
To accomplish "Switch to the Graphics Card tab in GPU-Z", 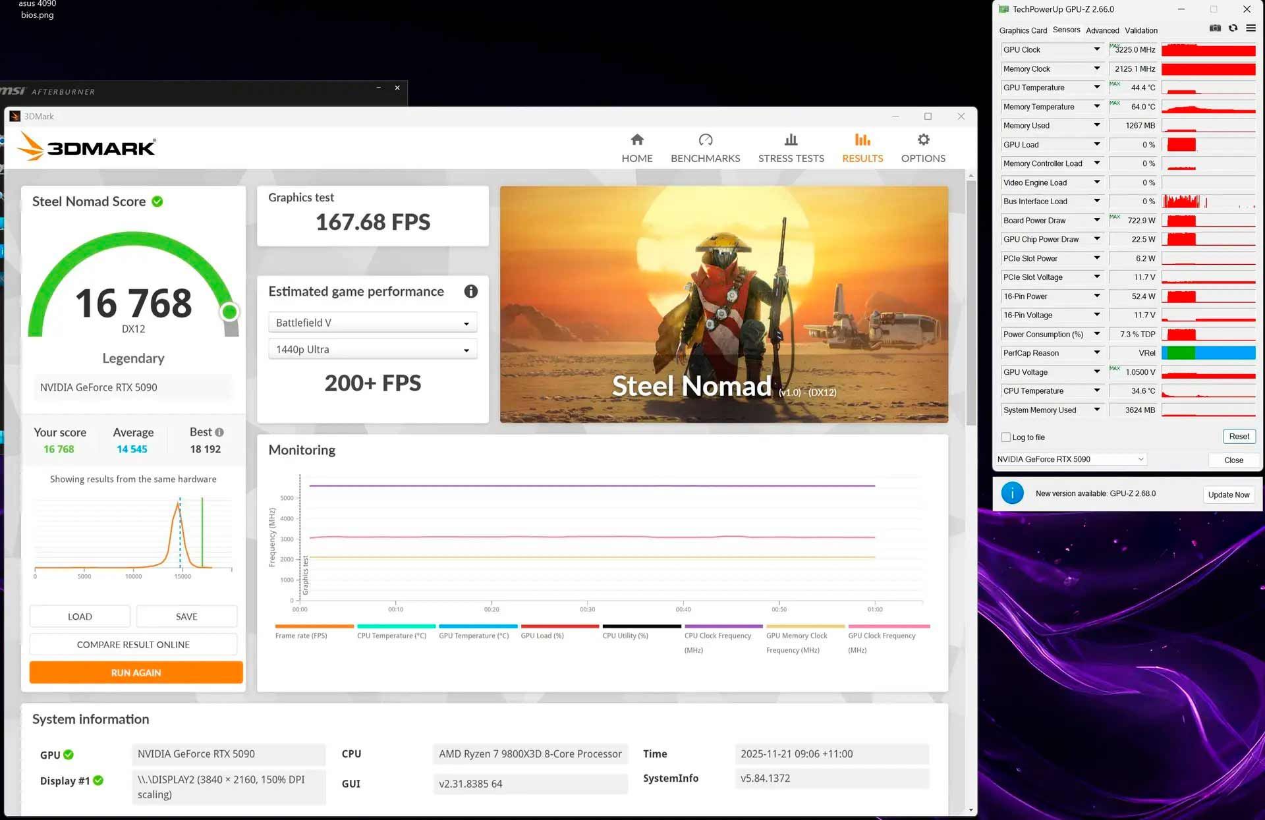I will [1023, 30].
